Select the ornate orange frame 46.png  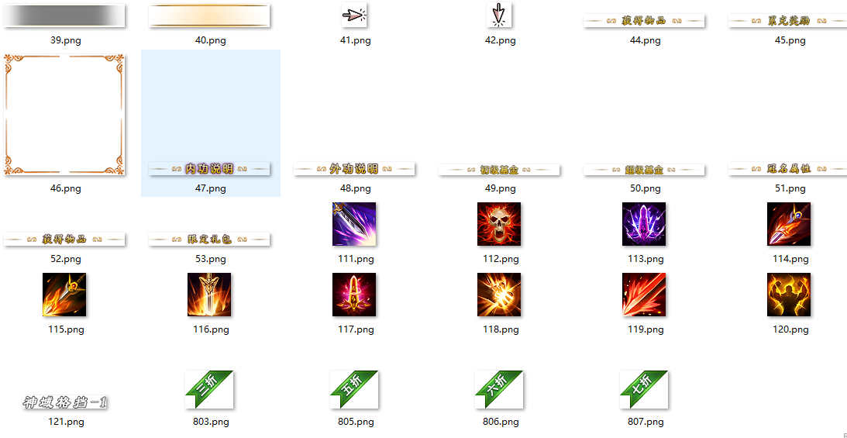(x=64, y=115)
